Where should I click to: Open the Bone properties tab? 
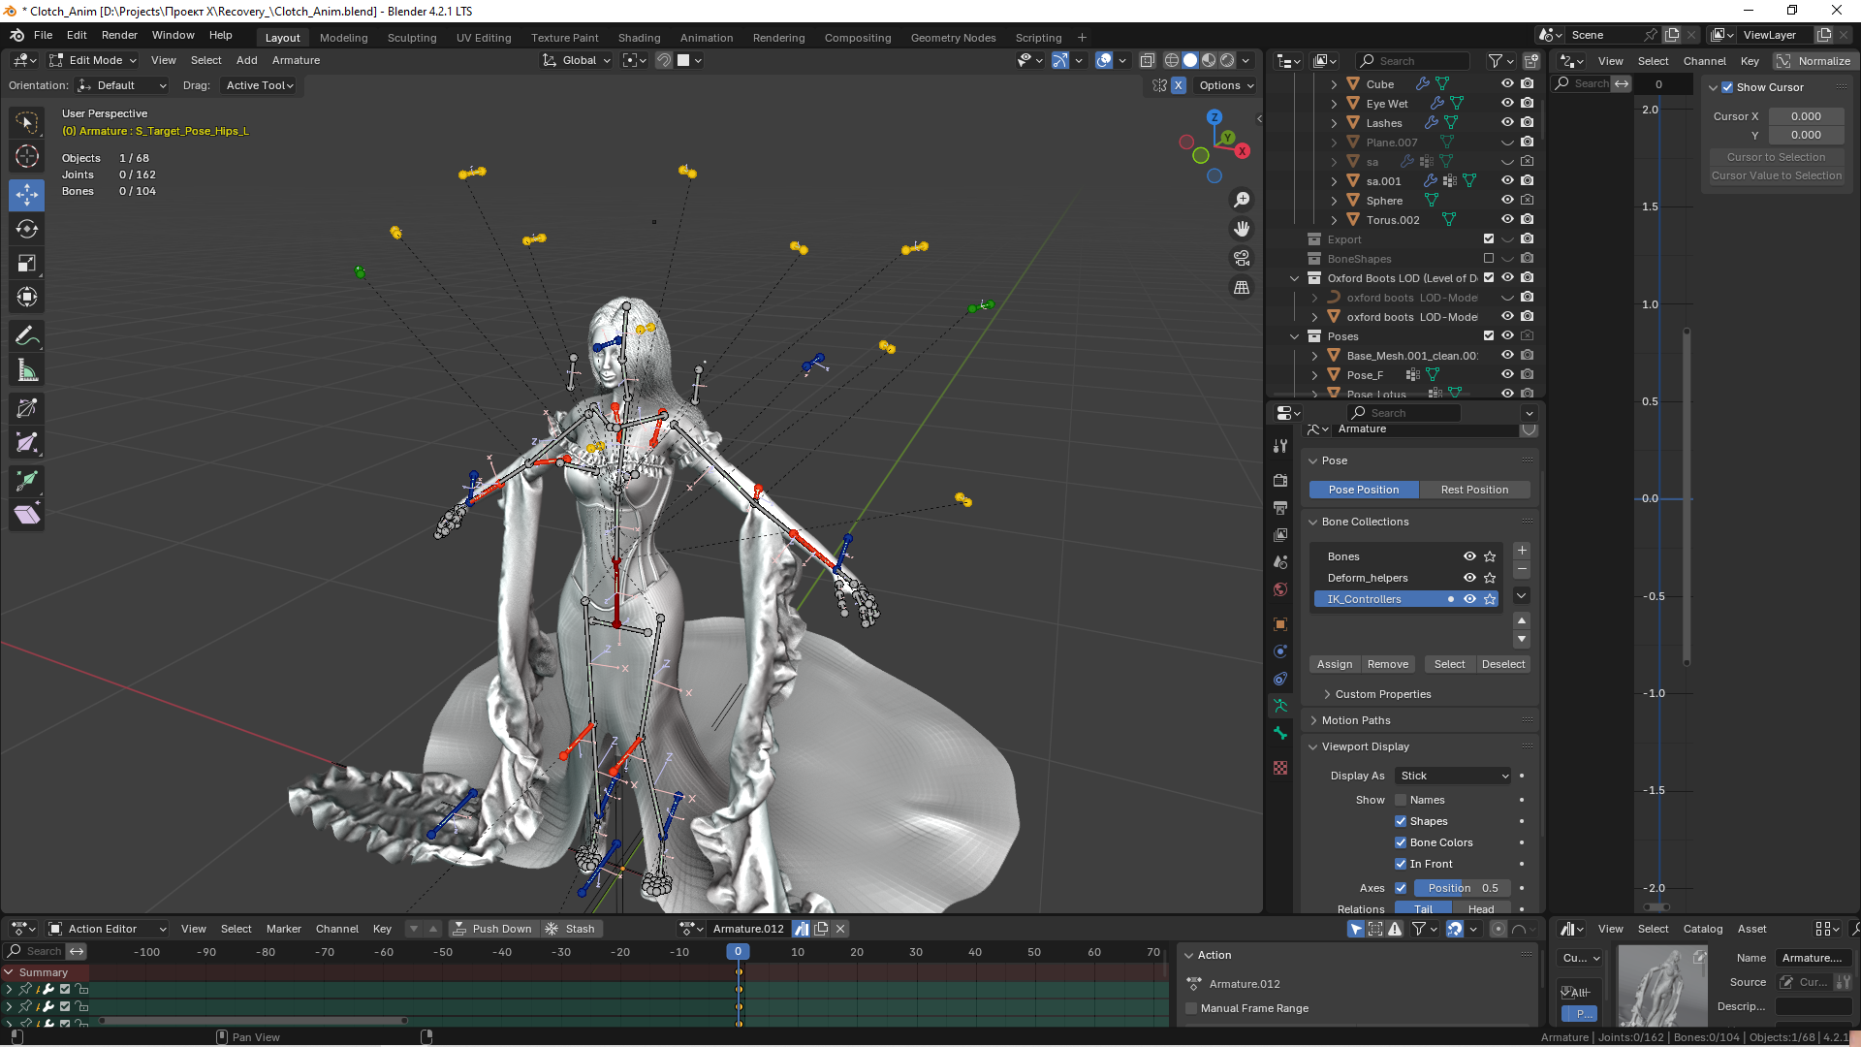1280,733
